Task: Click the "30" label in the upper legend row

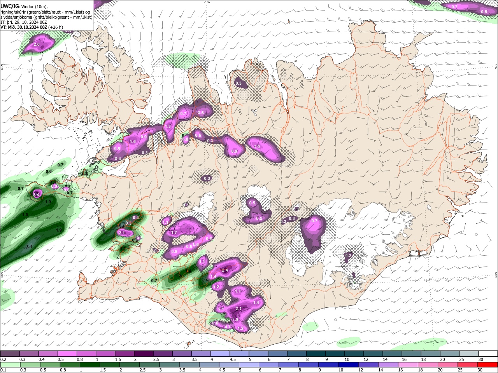Action: [480, 359]
